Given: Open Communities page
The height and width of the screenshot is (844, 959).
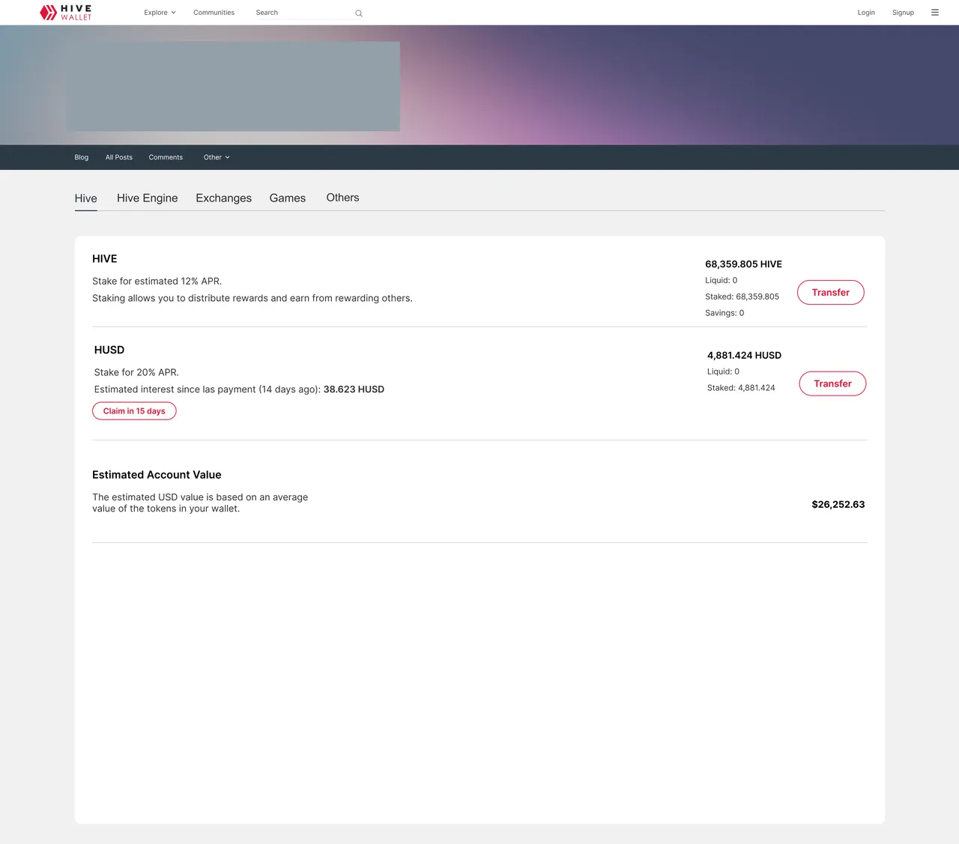Looking at the screenshot, I should (214, 13).
